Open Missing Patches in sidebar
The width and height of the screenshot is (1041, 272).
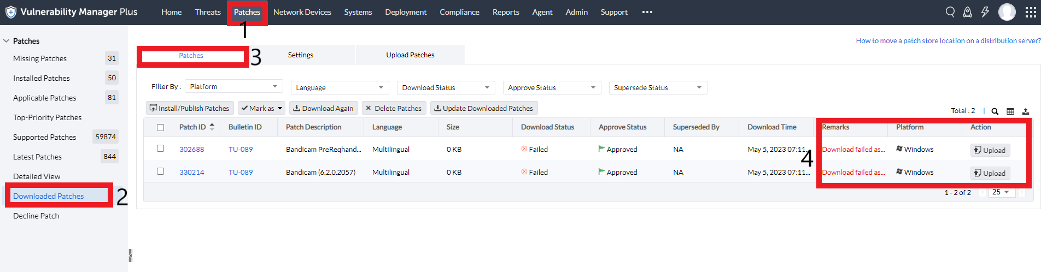[x=40, y=58]
